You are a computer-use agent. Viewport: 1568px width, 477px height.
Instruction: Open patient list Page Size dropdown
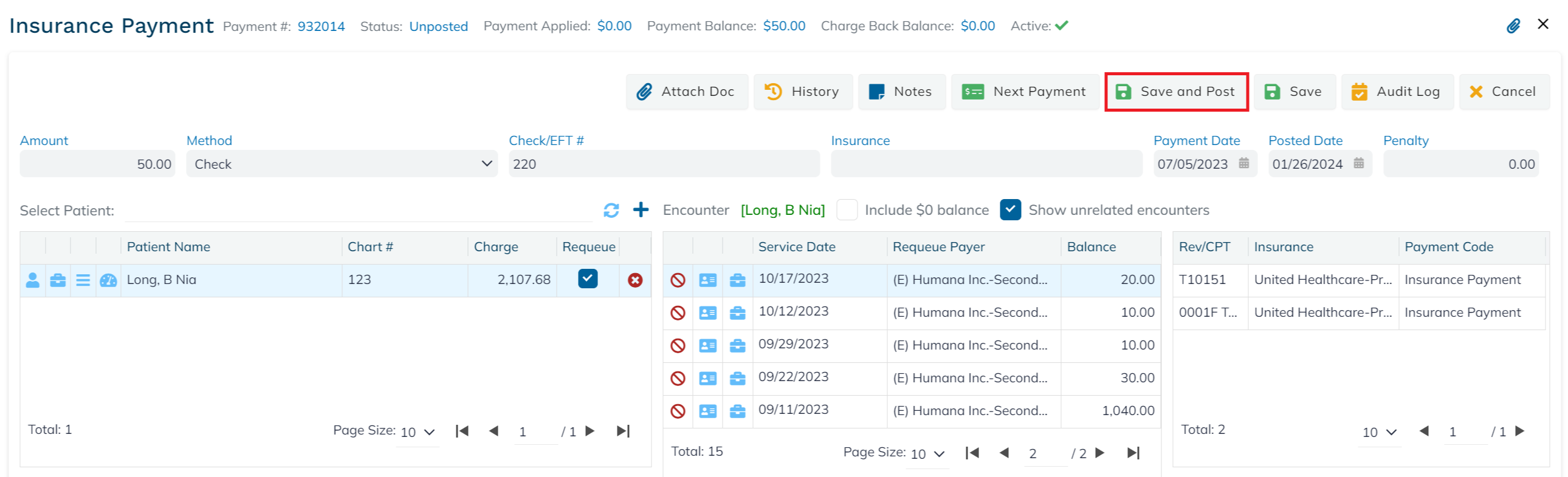pyautogui.click(x=417, y=432)
